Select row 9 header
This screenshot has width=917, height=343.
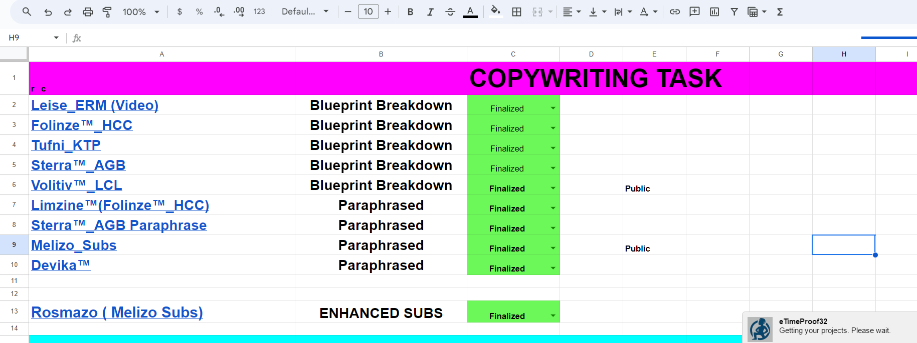pos(14,244)
